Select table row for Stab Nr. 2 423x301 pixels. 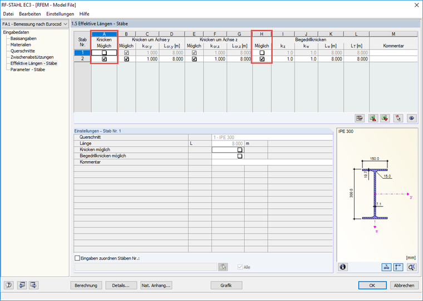(x=82, y=59)
